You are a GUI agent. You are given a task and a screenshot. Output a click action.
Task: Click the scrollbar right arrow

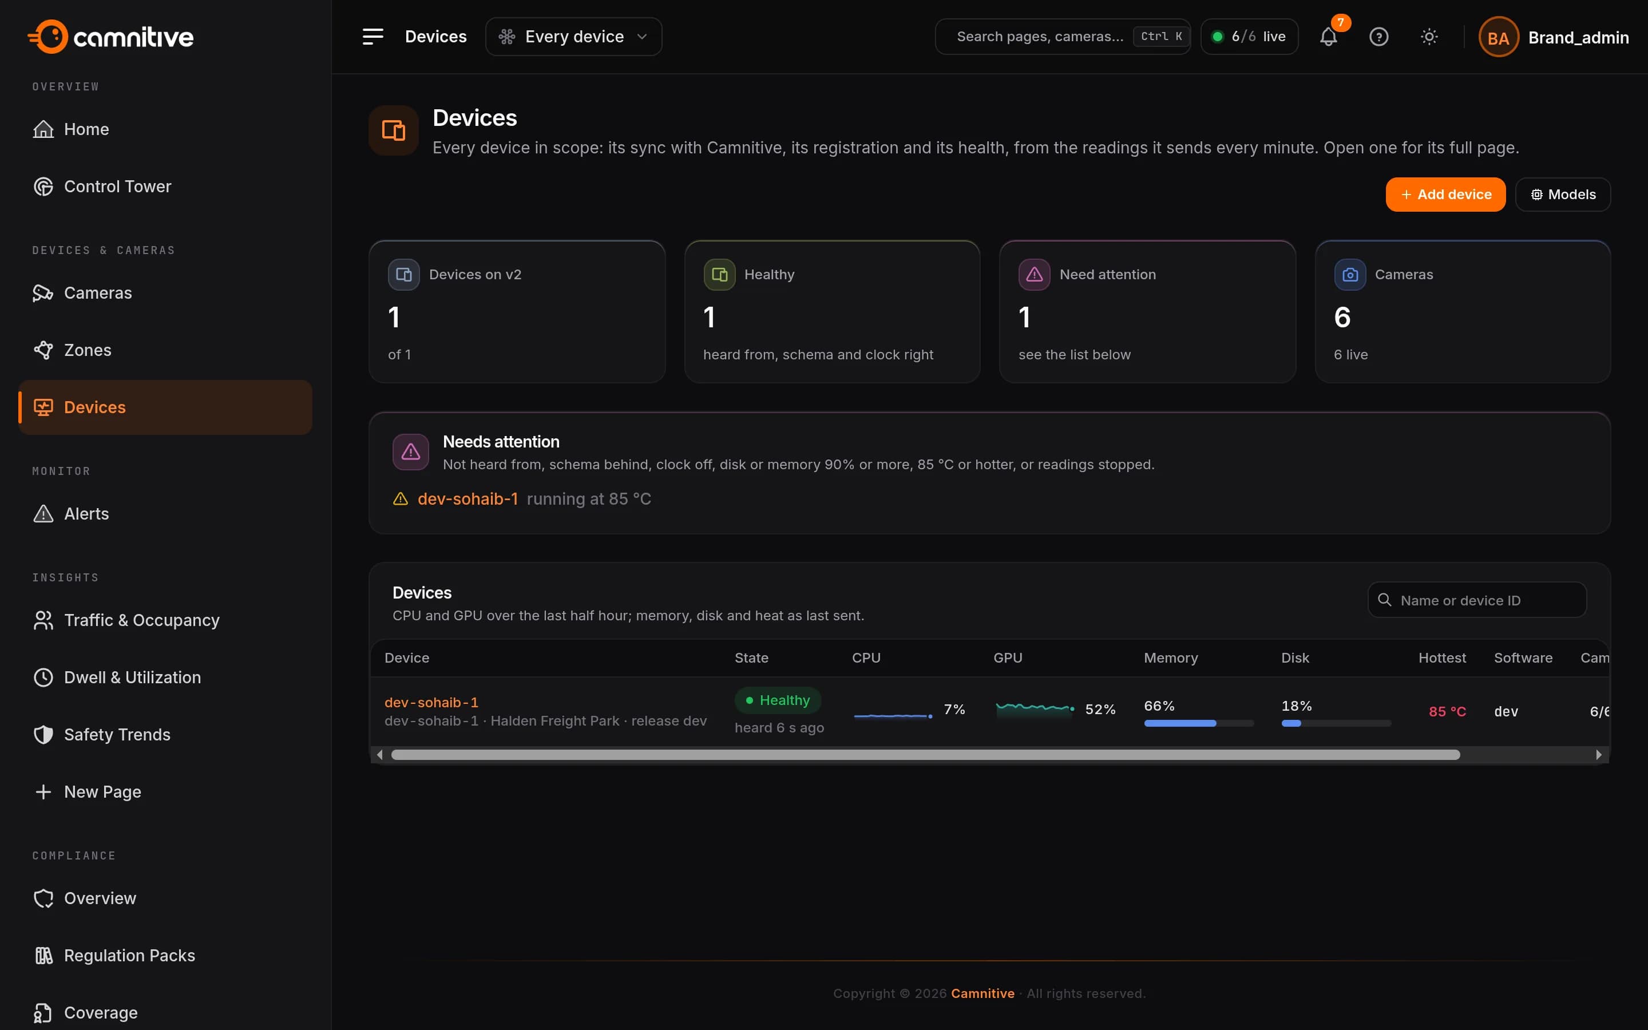coord(1599,755)
